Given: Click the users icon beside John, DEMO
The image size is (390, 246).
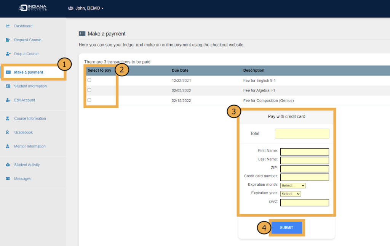Looking at the screenshot, I should click(x=70, y=8).
